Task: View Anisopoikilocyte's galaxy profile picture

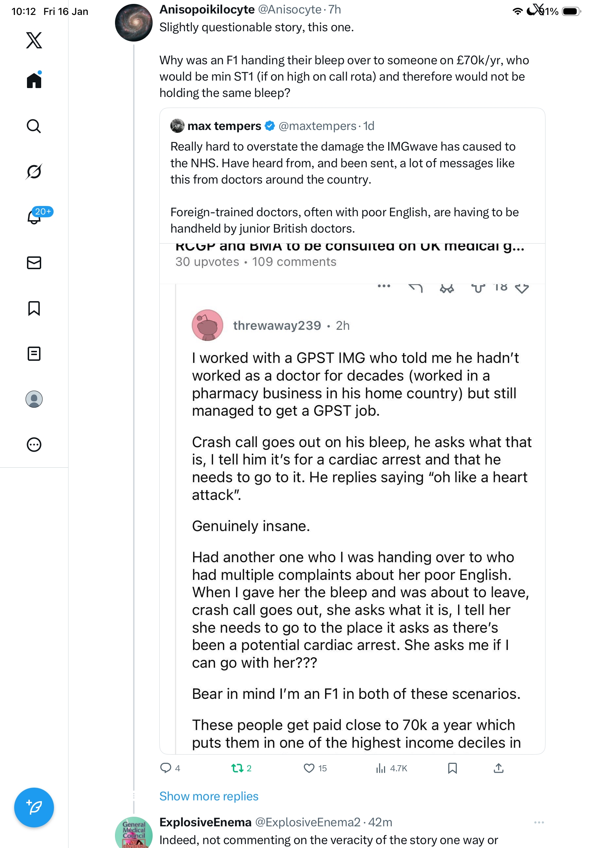Action: click(133, 23)
